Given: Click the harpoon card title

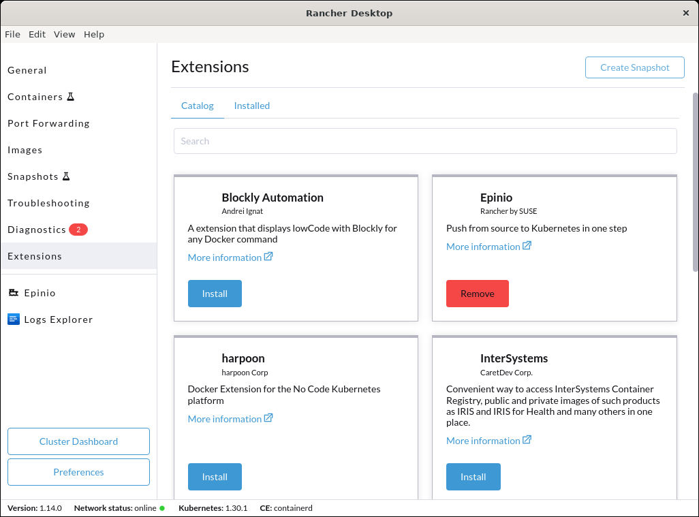Looking at the screenshot, I should 243,358.
